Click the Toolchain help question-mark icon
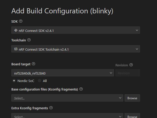 (29, 40)
